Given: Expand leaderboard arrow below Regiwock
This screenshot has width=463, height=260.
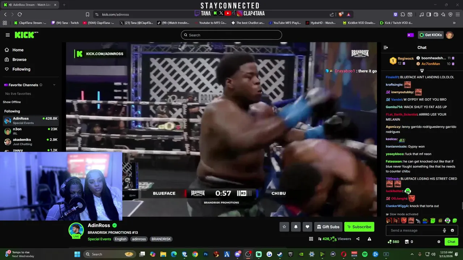Looking at the screenshot, I should point(422,71).
